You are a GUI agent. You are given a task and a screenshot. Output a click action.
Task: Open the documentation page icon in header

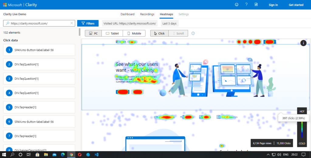[256, 4]
